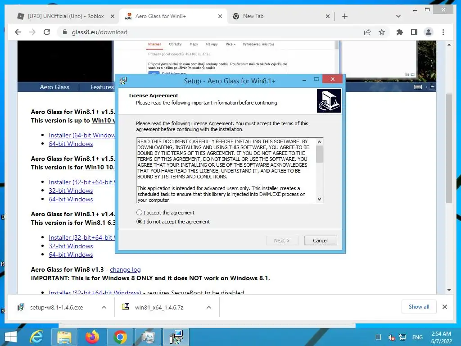
Task: Launch Internet Explorer from the taskbar
Action: click(x=36, y=337)
